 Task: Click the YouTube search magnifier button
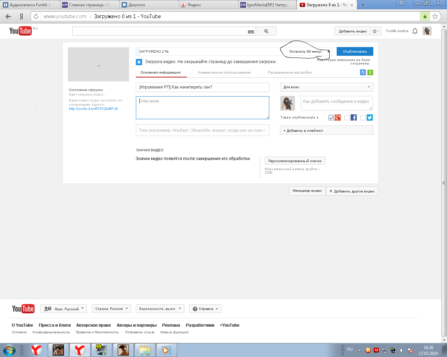[x=266, y=31]
